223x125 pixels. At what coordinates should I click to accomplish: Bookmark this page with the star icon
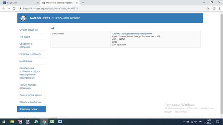(x=208, y=9)
